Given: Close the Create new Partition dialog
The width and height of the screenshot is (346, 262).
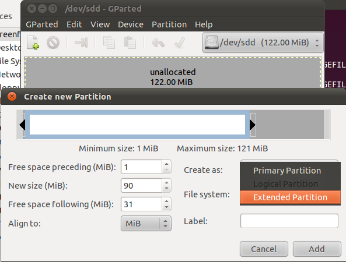Looking at the screenshot, I should (12, 97).
